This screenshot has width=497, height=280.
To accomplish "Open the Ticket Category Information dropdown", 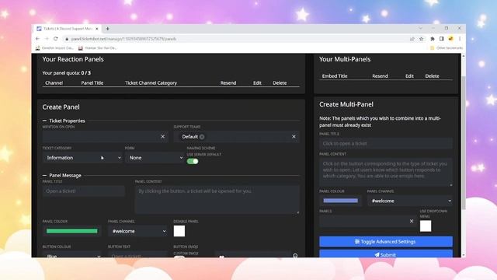I will pos(82,158).
